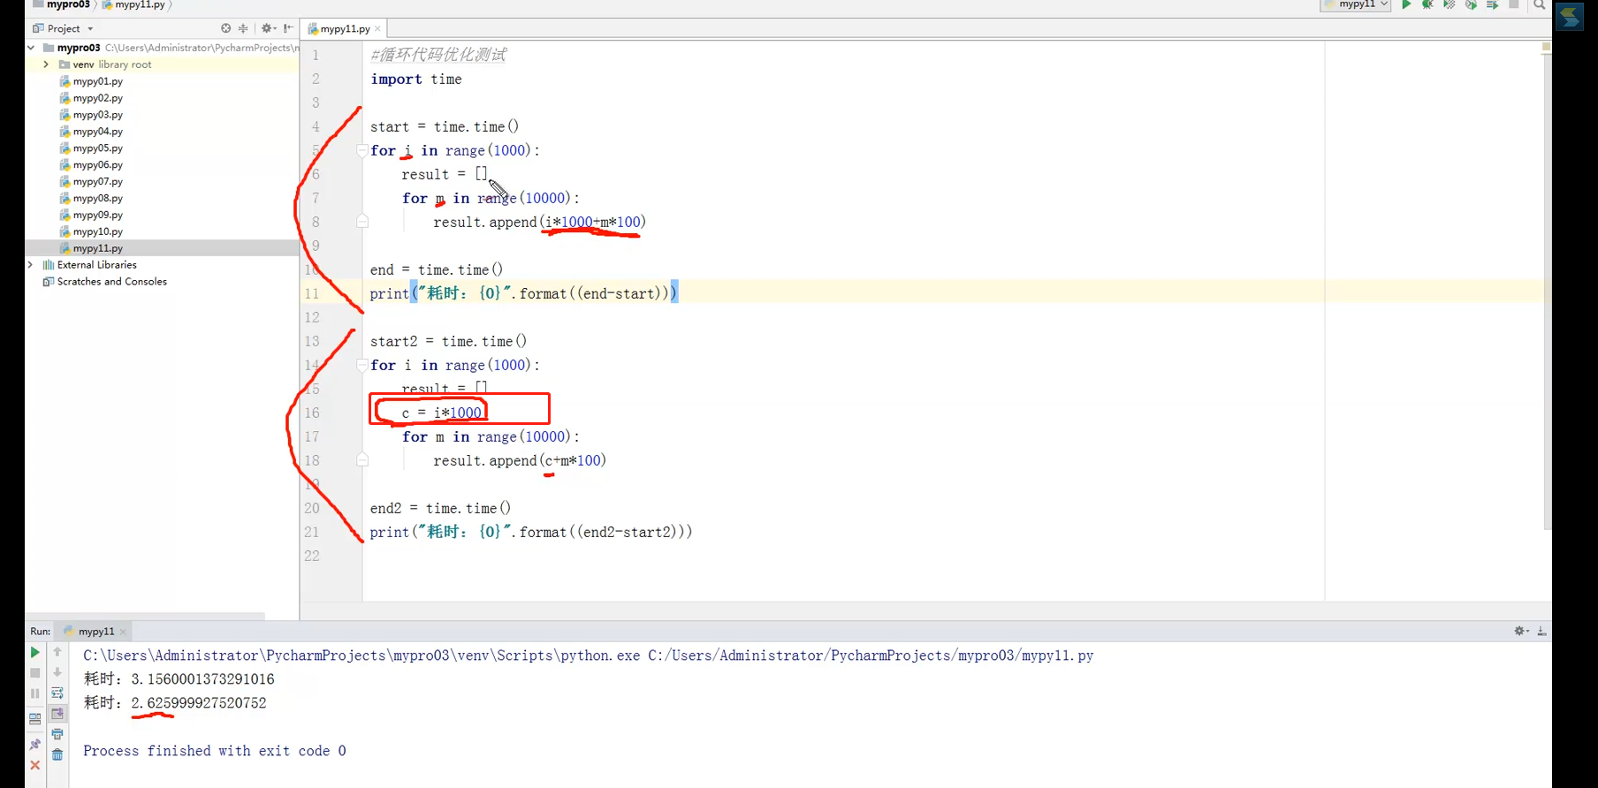Click the 'Process finished with exit code 0' text
The image size is (1598, 788).
215,751
